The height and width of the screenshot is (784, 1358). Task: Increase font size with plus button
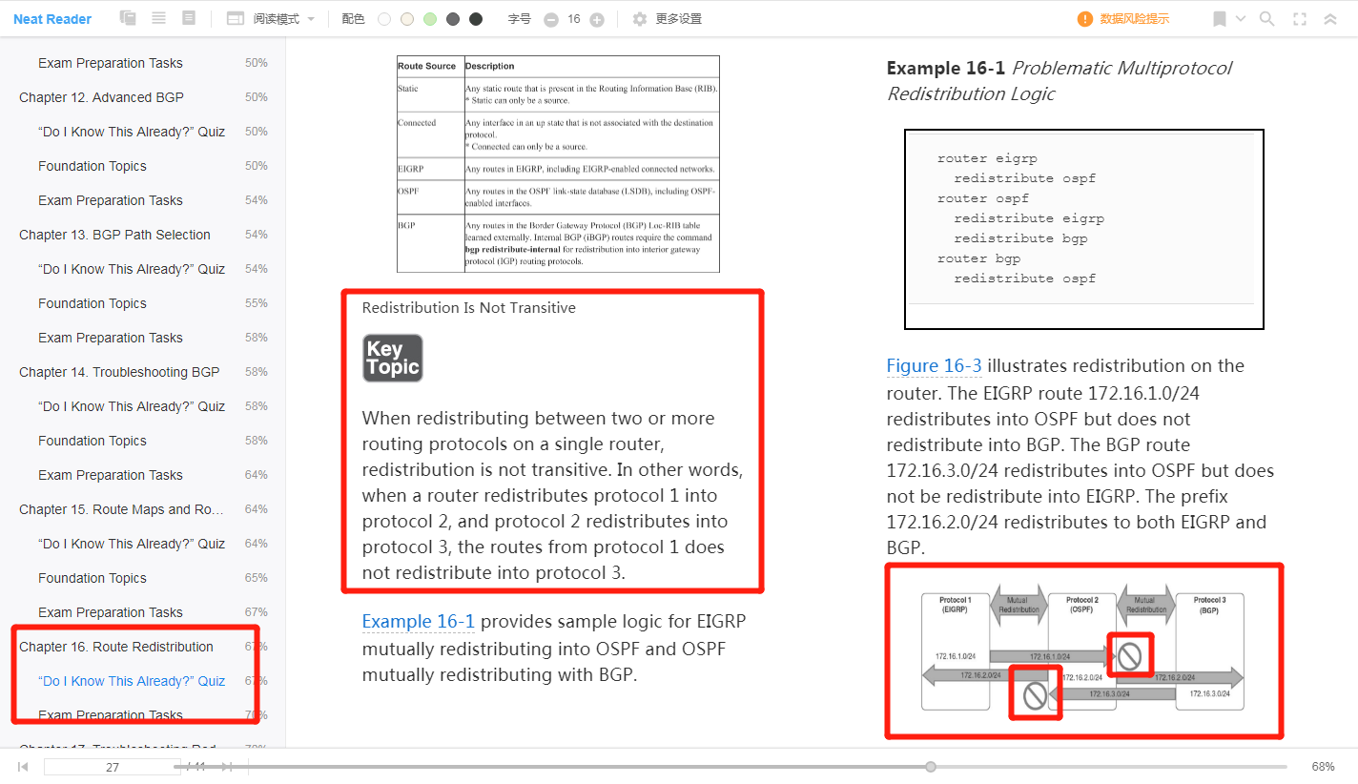coord(597,20)
